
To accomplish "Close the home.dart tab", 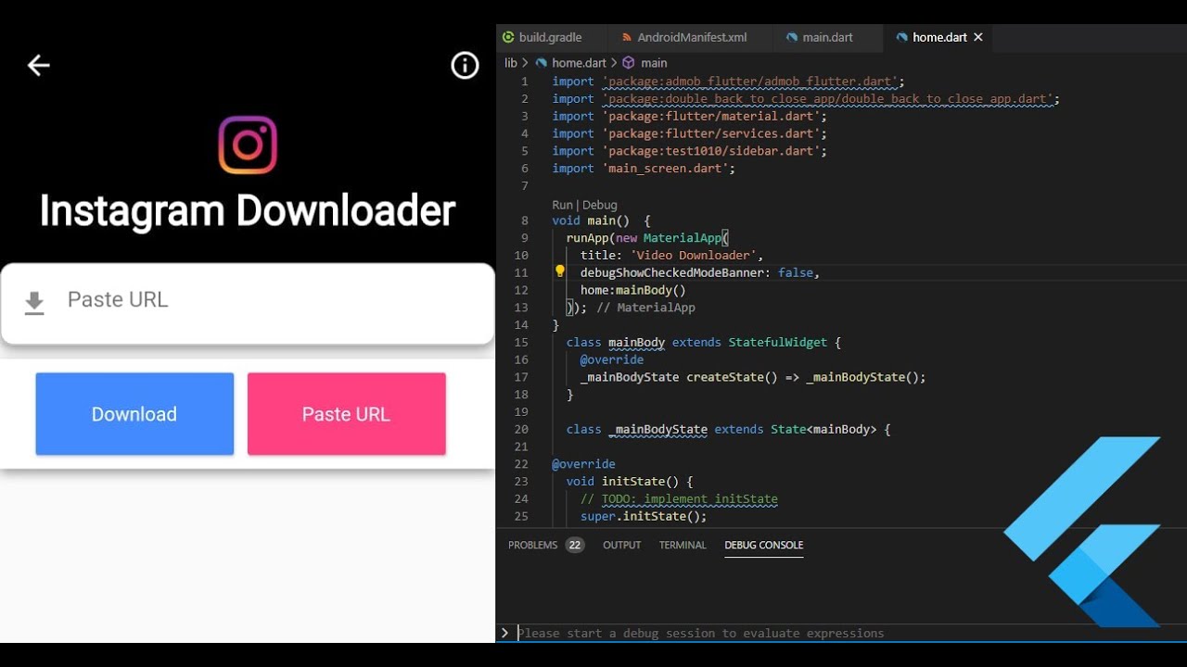I will pyautogui.click(x=978, y=37).
